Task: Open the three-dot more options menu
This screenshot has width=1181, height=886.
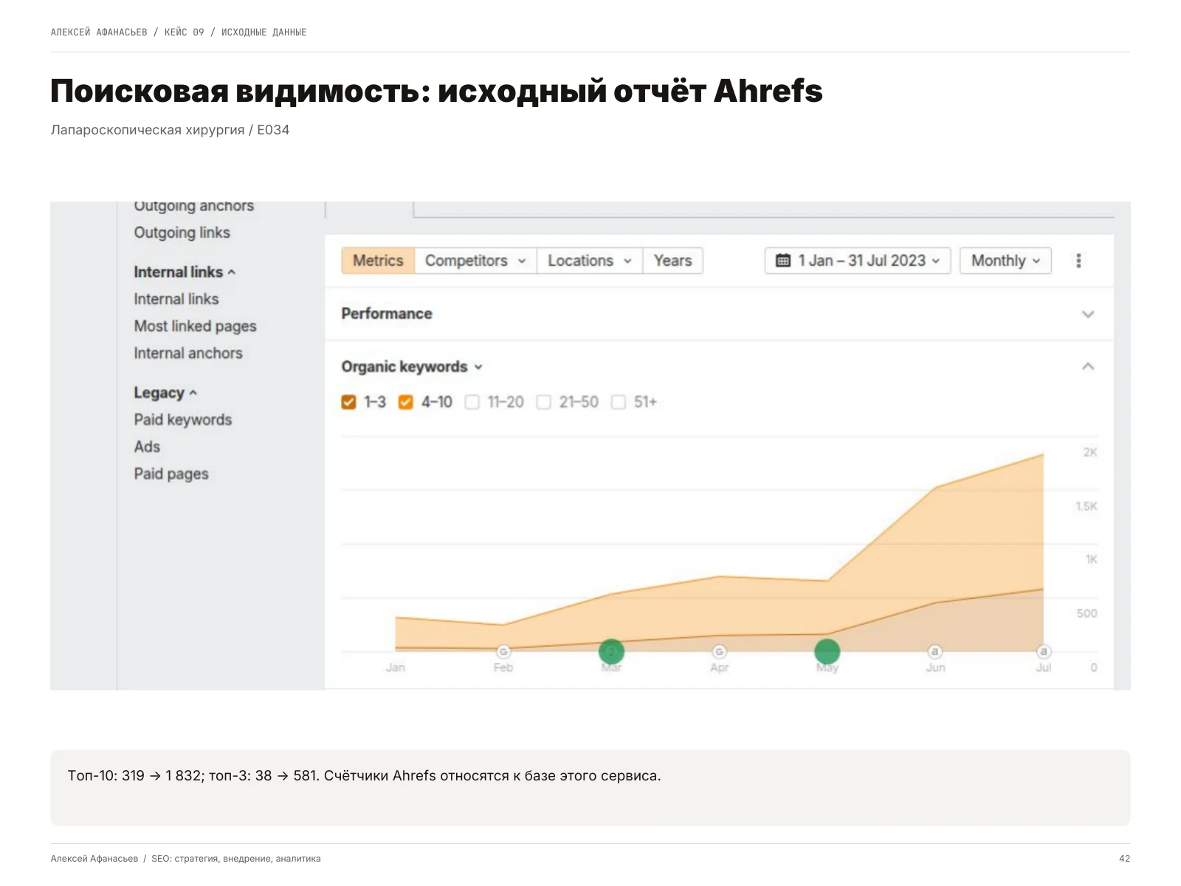Action: 1078,261
